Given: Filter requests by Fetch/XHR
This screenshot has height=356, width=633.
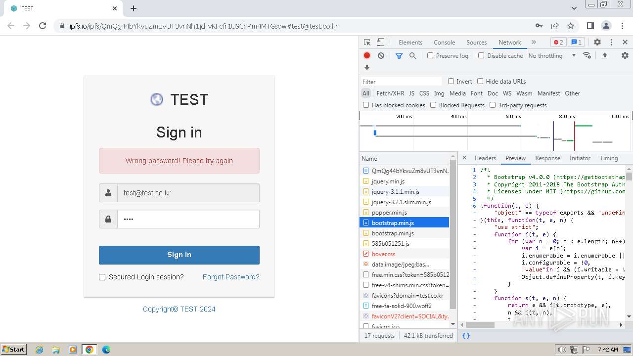Looking at the screenshot, I should pyautogui.click(x=390, y=93).
